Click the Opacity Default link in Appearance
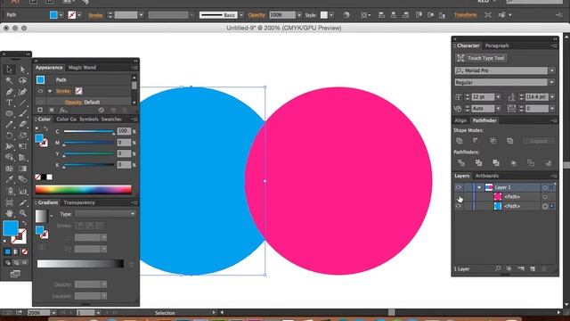This screenshot has width=570, height=321. click(x=82, y=103)
